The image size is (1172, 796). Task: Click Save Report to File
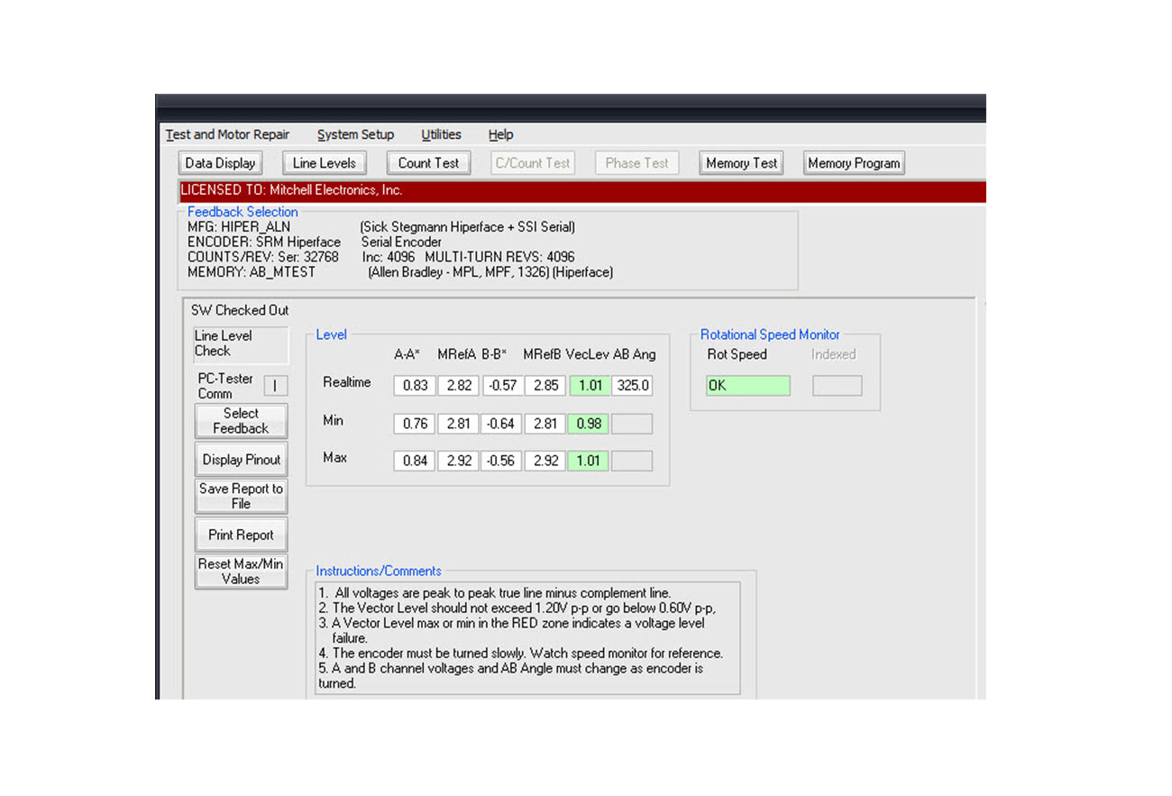(x=241, y=496)
